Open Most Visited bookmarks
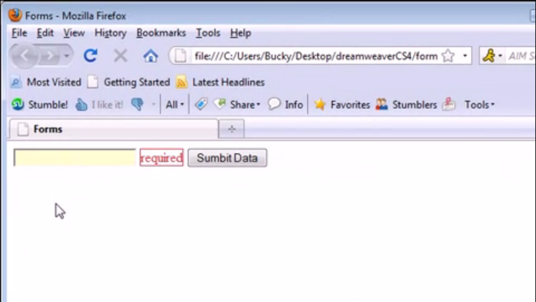This screenshot has width=536, height=302. [46, 82]
